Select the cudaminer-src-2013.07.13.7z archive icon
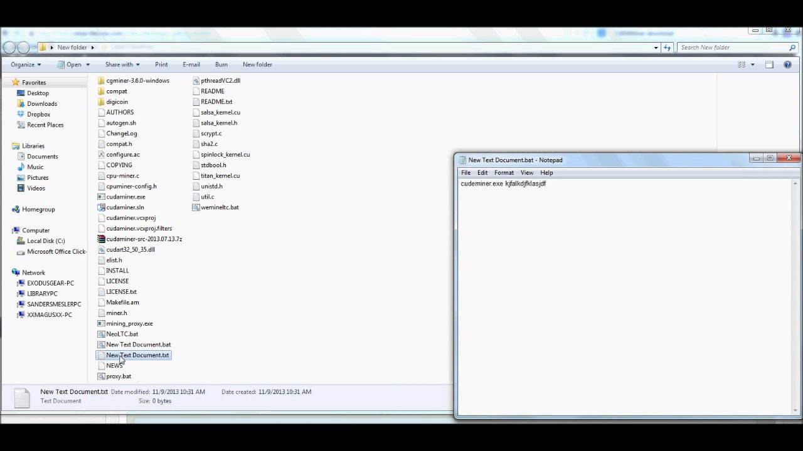Viewport: 803px width, 451px height. click(x=101, y=239)
